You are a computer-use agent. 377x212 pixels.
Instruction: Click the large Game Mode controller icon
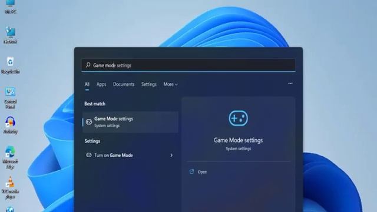coord(238,118)
